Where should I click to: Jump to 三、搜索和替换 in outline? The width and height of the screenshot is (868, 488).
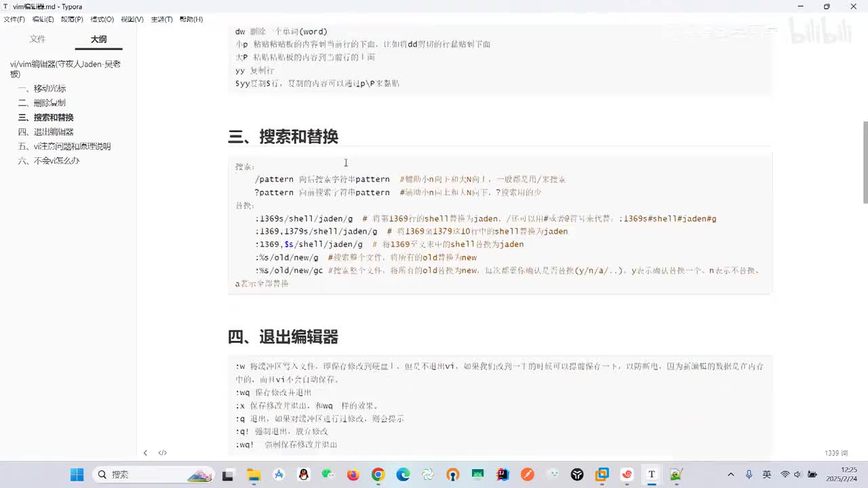46,117
